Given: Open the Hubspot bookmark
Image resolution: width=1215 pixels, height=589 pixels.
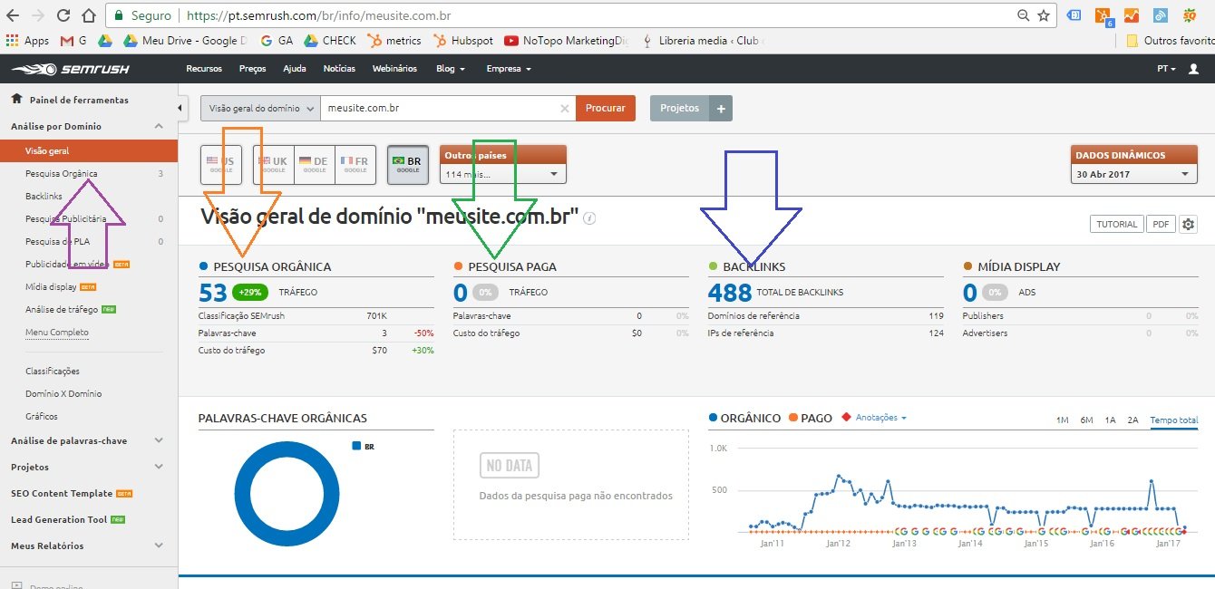Looking at the screenshot, I should [x=462, y=40].
